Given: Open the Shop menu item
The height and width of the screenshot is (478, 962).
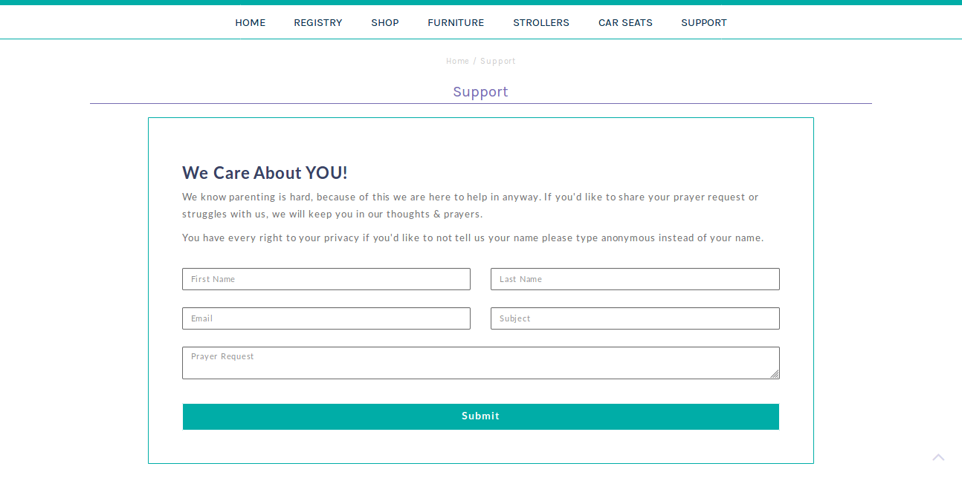Looking at the screenshot, I should (x=384, y=22).
